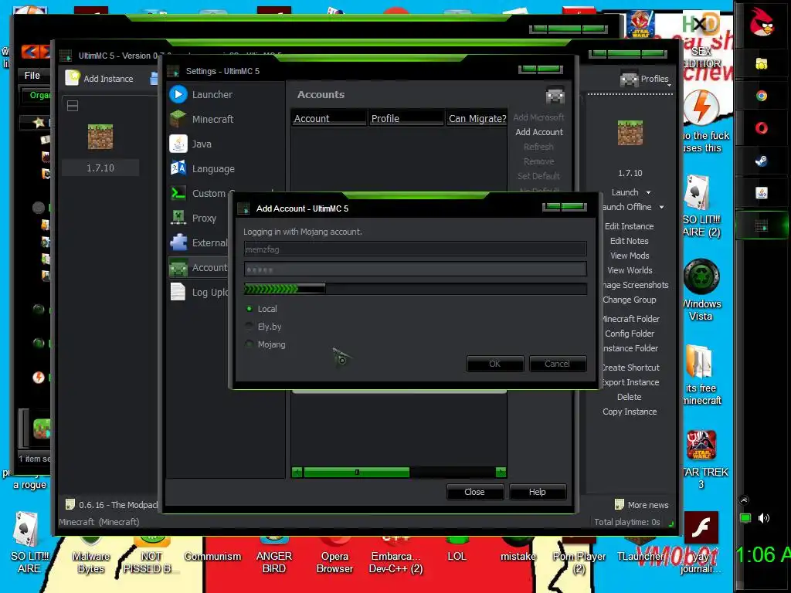This screenshot has width=791, height=593.
Task: Click the Angry Birds icon in right dock
Action: [x=761, y=22]
